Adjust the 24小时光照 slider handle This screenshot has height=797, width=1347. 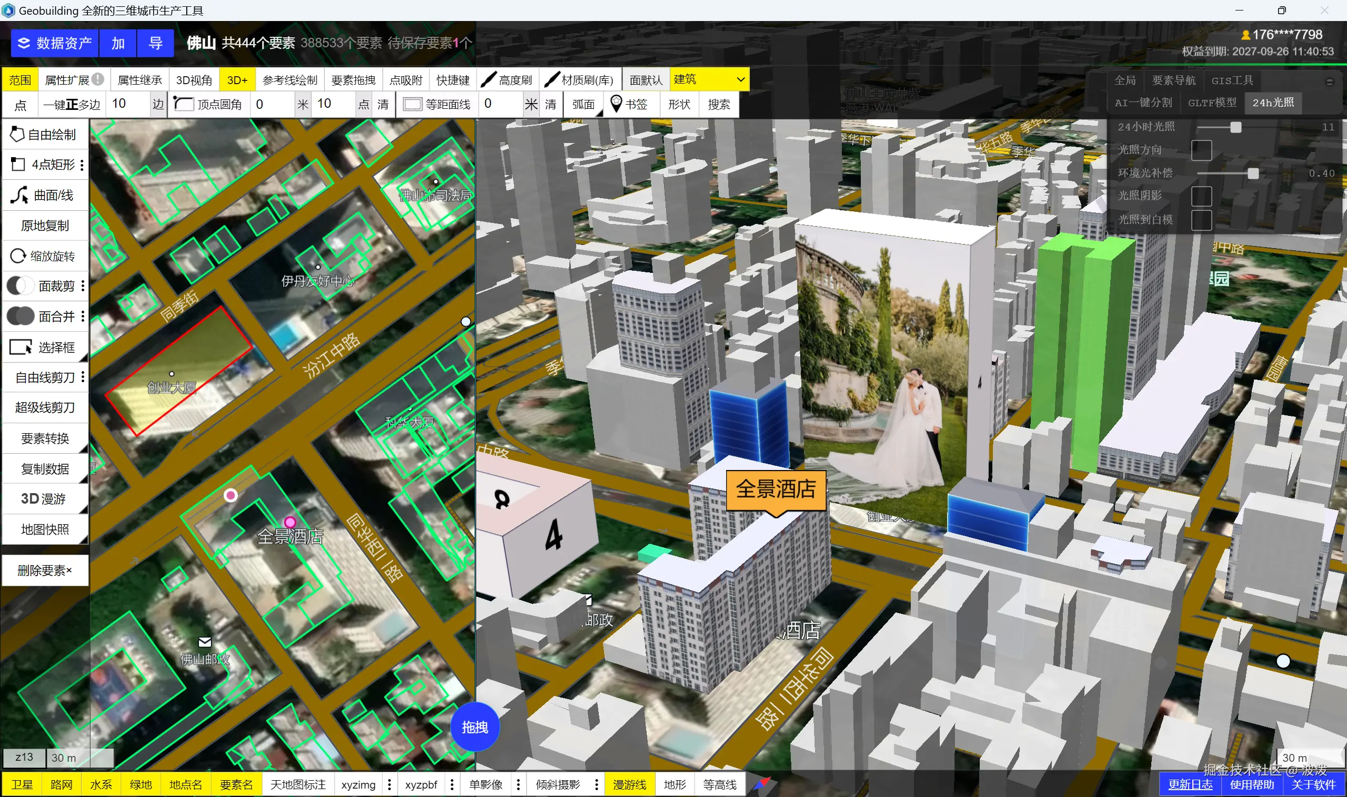(1236, 127)
